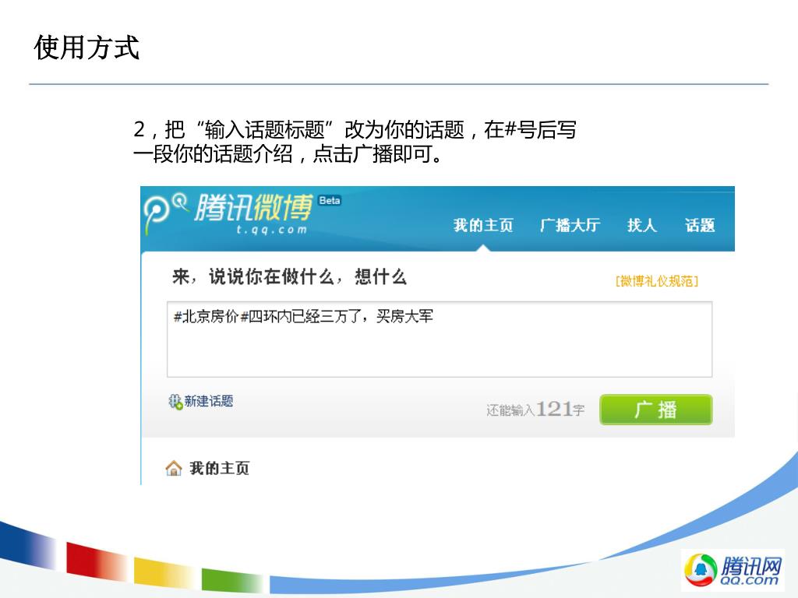
Task: Click the 使用方式 slide title
Action: pyautogui.click(x=87, y=47)
